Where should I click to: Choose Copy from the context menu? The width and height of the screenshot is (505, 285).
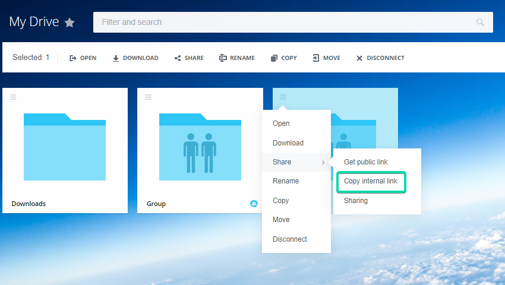[x=296, y=200]
